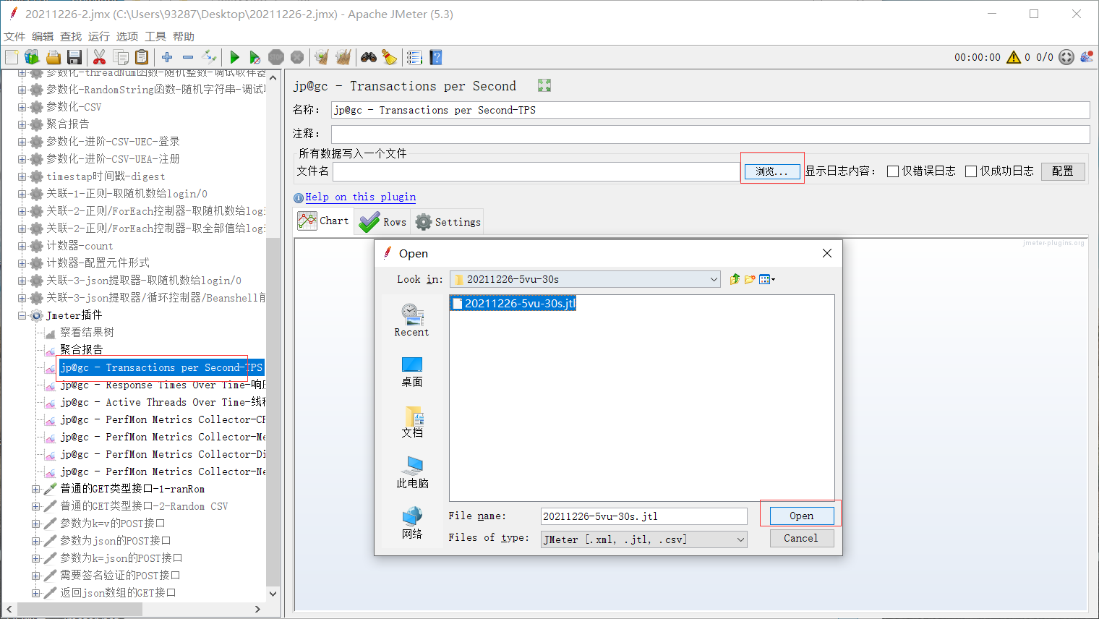The height and width of the screenshot is (619, 1099).
Task: Select file 20211226-5vu-30s.jtl in list
Action: (x=513, y=304)
